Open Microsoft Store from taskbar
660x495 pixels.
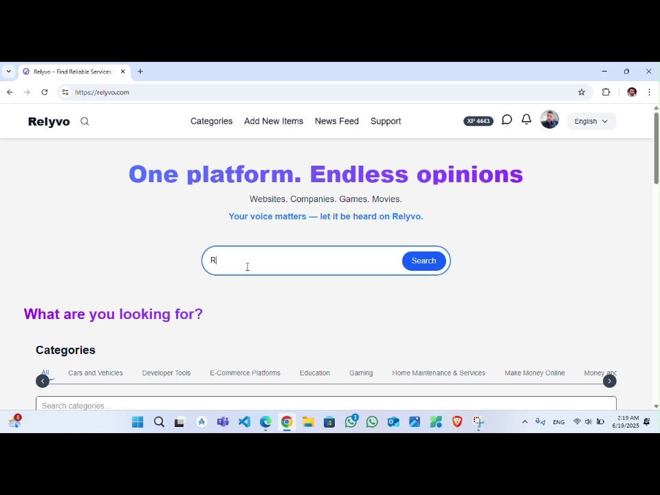point(329,421)
